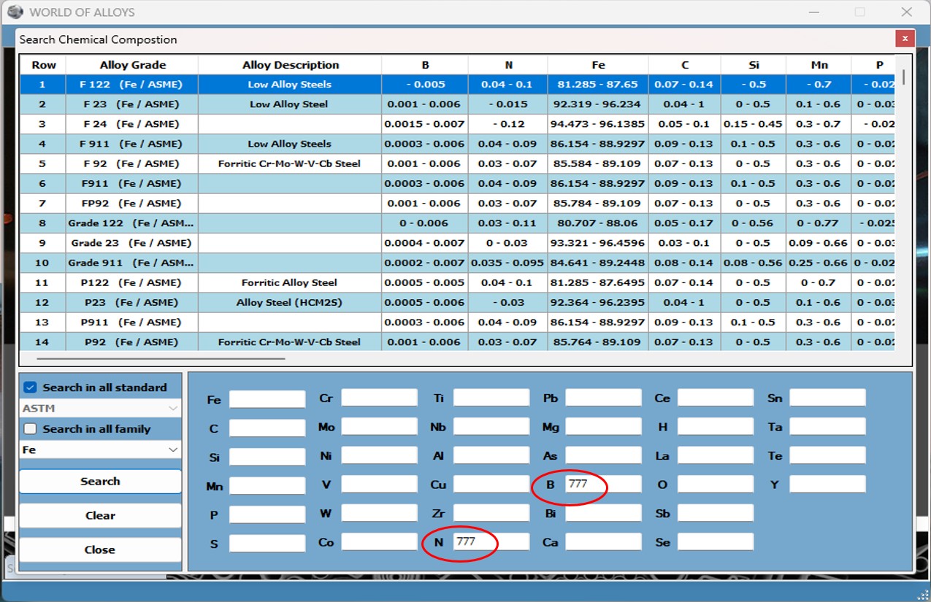Focus the Ti element input field
The image size is (931, 602).
click(x=491, y=398)
